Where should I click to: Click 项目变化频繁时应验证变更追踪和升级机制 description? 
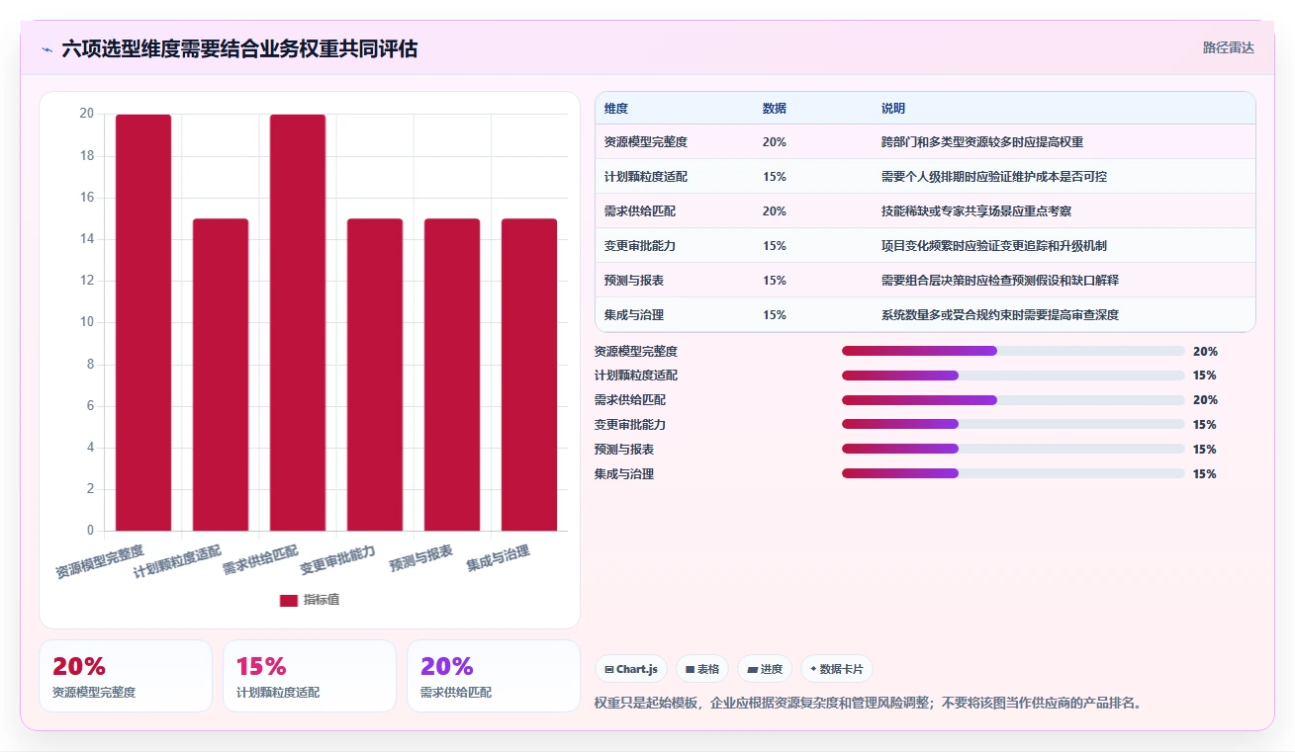coord(994,246)
